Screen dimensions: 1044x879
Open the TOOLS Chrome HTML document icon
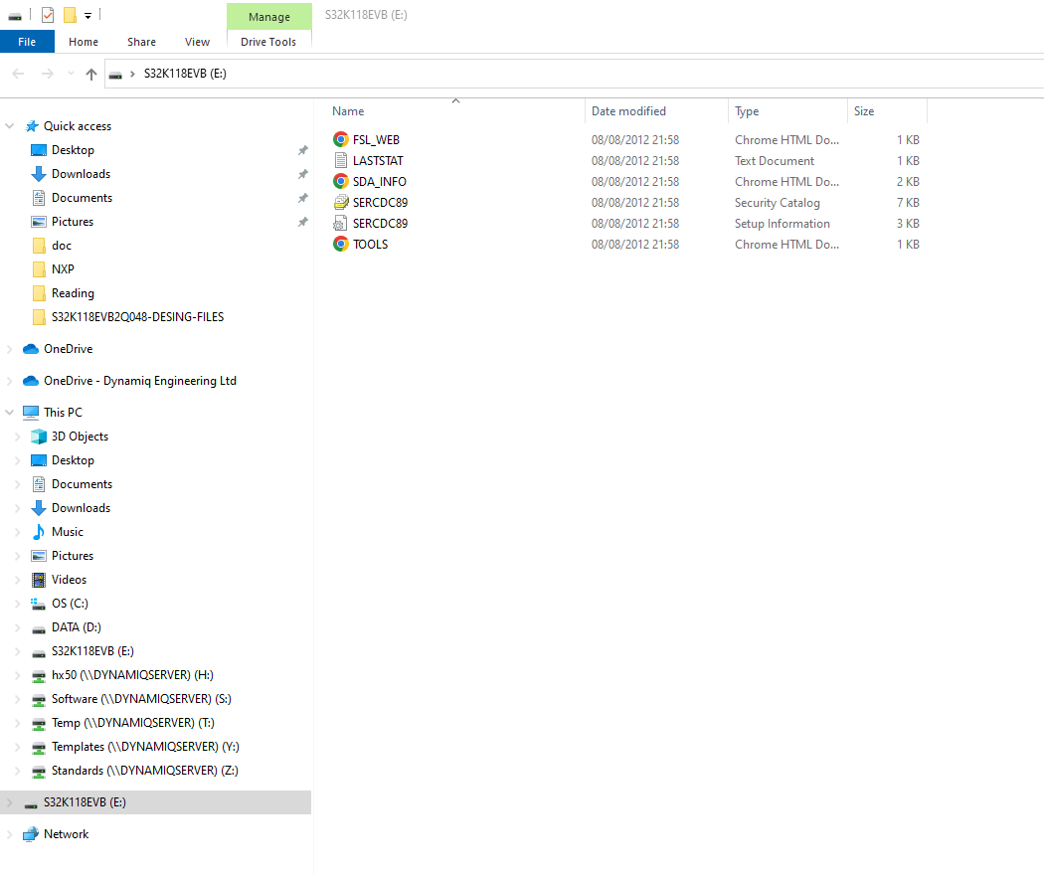[341, 244]
